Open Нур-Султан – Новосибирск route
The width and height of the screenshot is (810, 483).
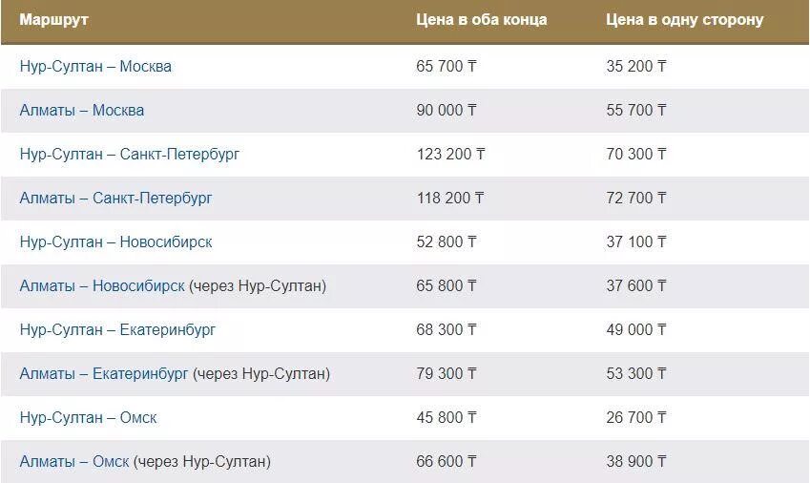115,241
